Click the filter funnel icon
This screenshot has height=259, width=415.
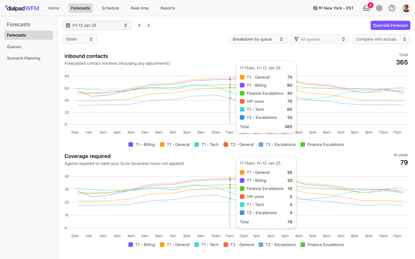point(296,39)
